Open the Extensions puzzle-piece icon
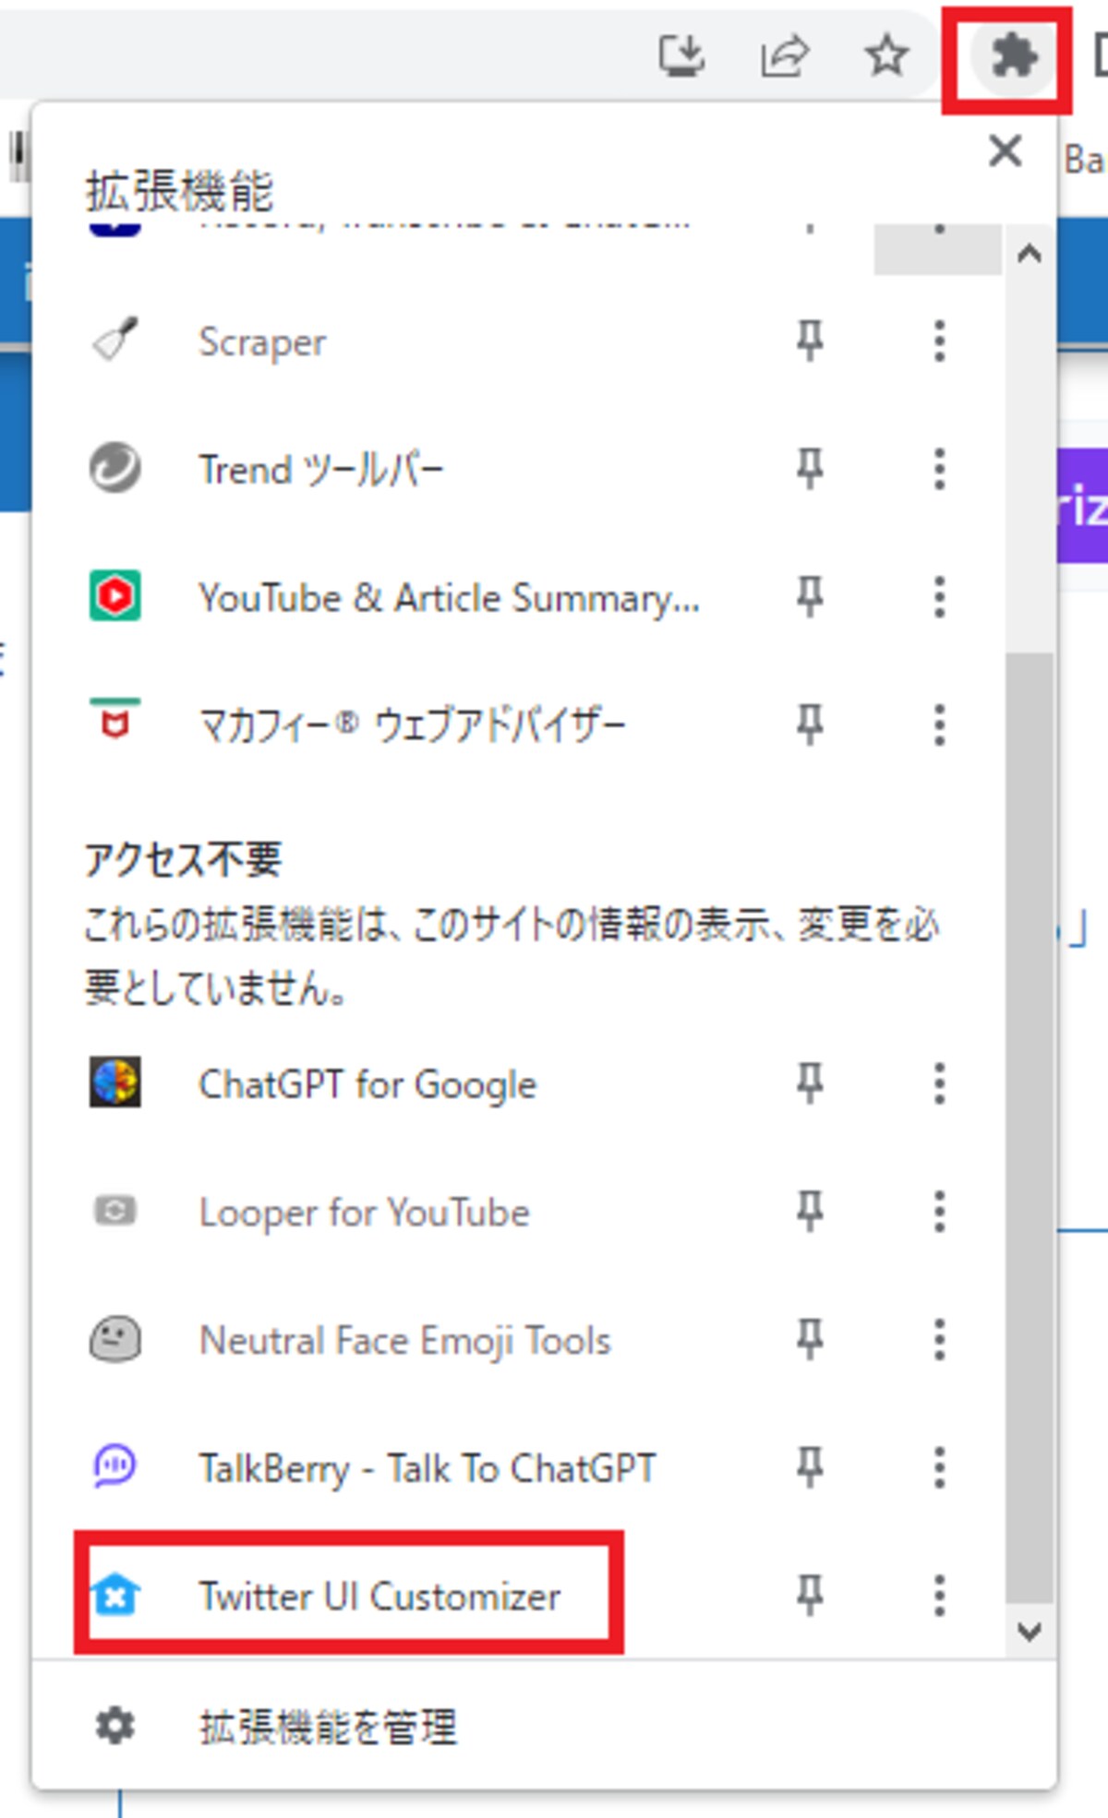 (x=1014, y=59)
